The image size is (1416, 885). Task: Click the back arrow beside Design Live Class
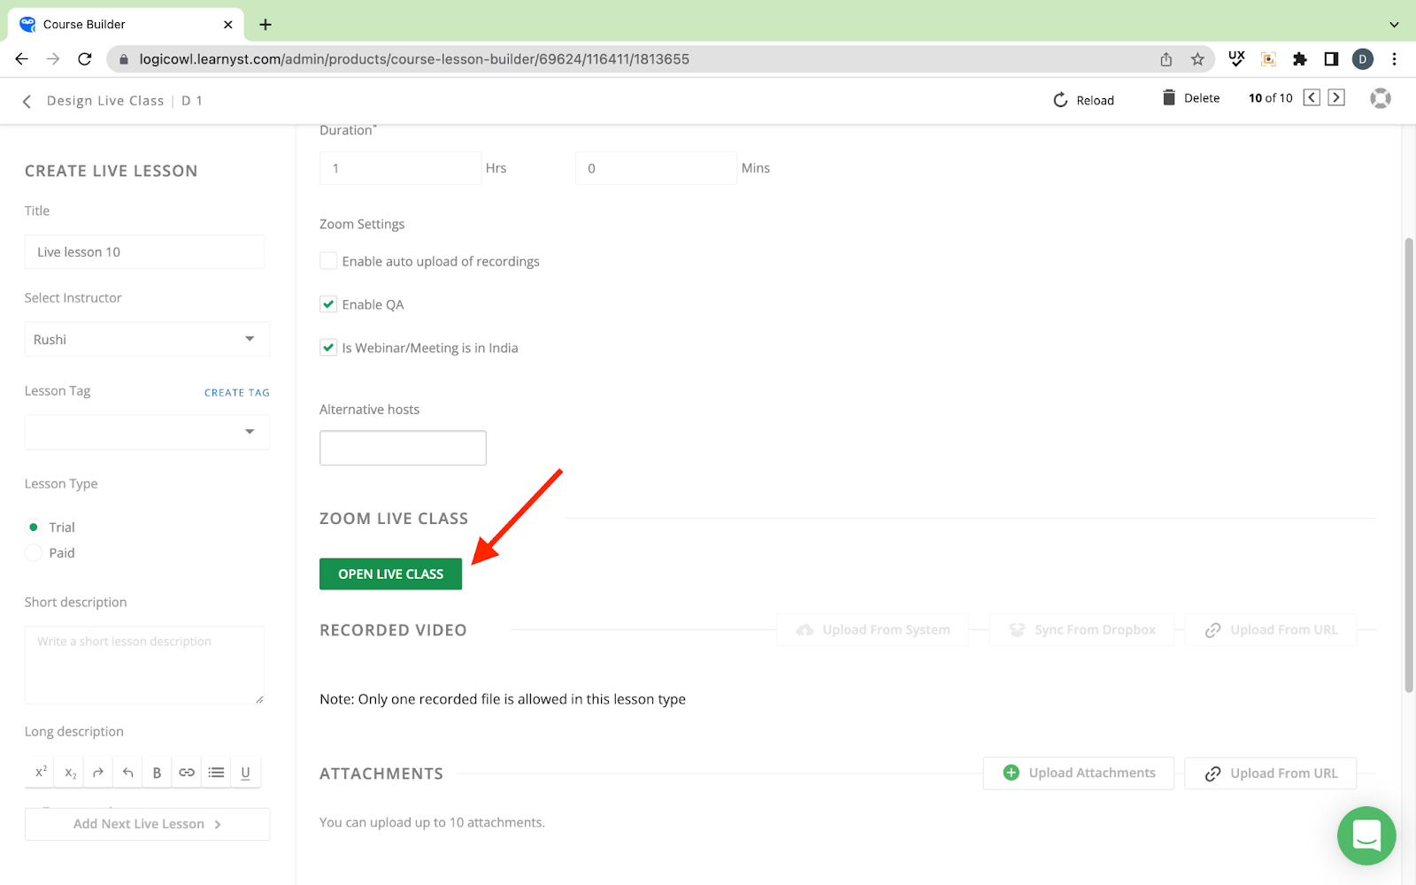(x=27, y=102)
